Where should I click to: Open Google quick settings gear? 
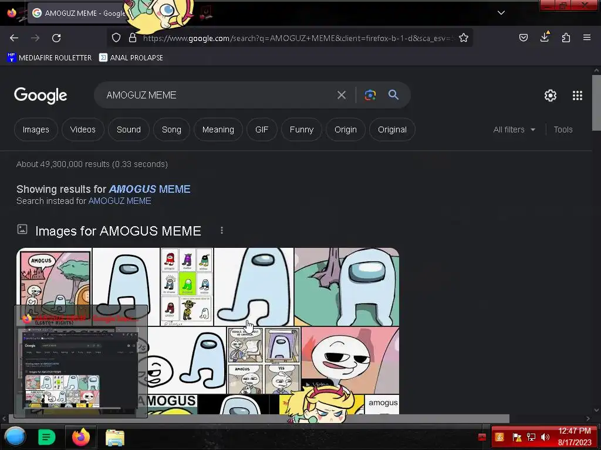click(551, 96)
